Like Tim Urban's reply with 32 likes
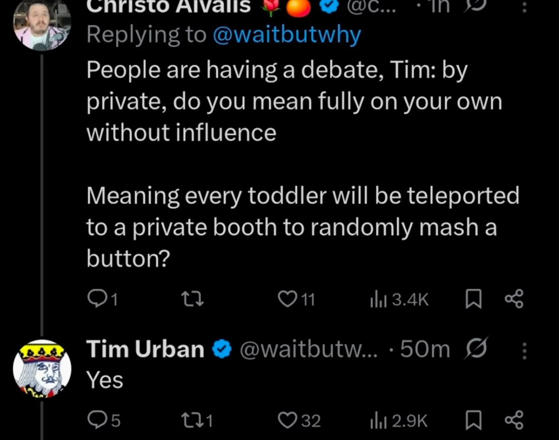559x440 pixels. tap(299, 421)
